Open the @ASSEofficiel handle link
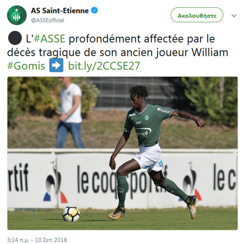Viewport: 243px width, 244px height. 48,20
